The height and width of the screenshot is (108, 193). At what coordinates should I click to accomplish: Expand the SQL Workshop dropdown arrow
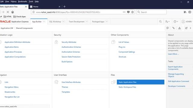pos(64,22)
